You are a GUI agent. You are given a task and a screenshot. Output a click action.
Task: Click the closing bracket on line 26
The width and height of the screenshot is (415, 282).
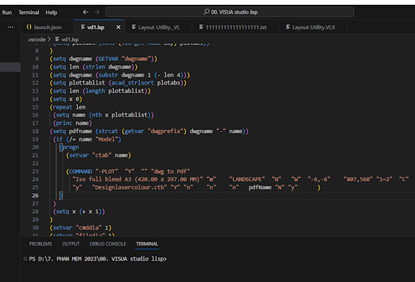[61, 196]
